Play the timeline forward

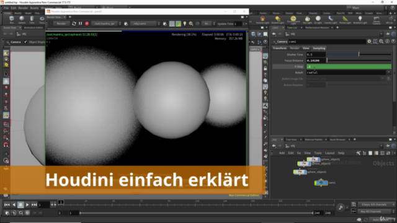click(x=27, y=205)
